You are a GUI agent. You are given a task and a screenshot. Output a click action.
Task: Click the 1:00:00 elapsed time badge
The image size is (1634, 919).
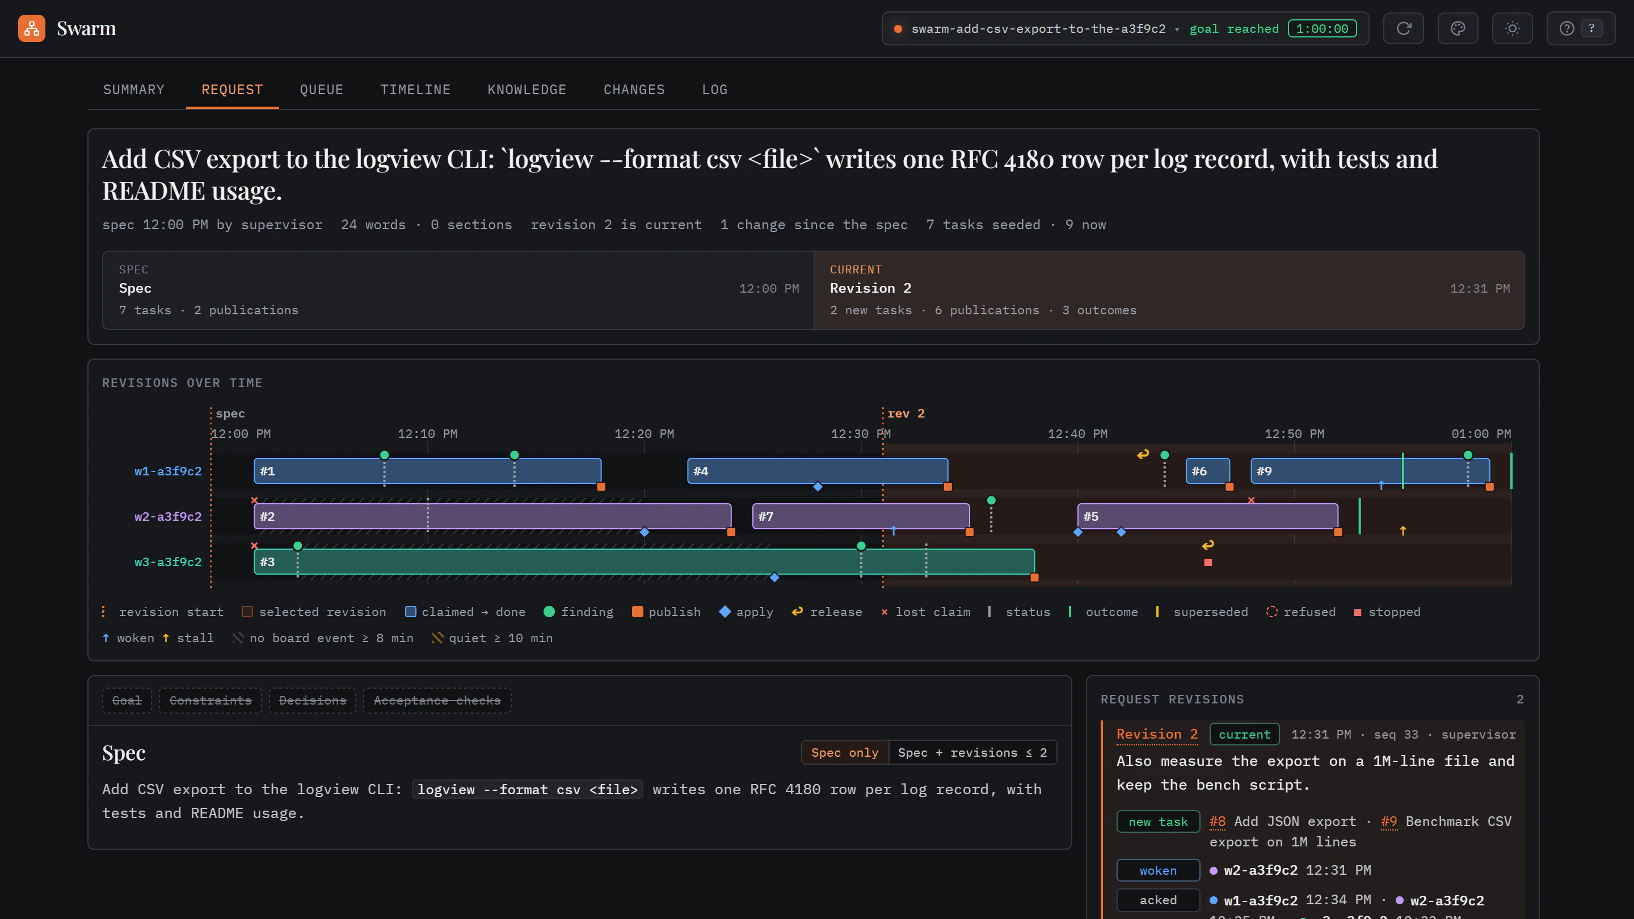(1322, 28)
